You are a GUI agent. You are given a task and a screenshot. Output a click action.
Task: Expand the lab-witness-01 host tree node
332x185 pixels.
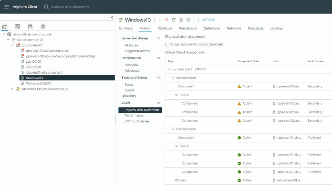click(x=12, y=89)
